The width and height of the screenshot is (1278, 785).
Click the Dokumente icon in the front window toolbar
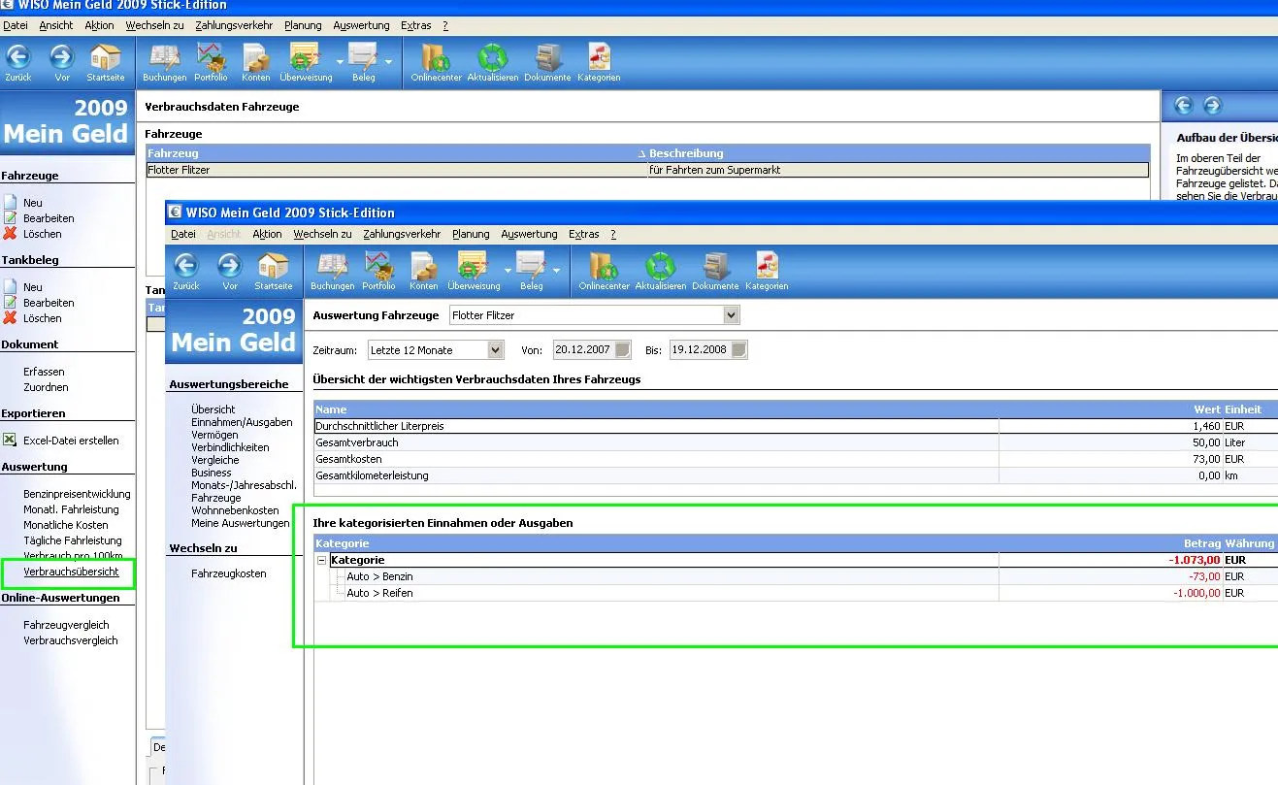[715, 267]
